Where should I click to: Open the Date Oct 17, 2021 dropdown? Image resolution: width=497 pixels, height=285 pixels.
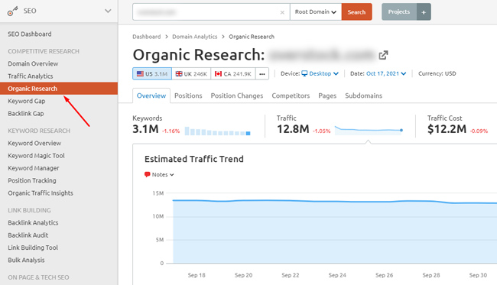386,73
